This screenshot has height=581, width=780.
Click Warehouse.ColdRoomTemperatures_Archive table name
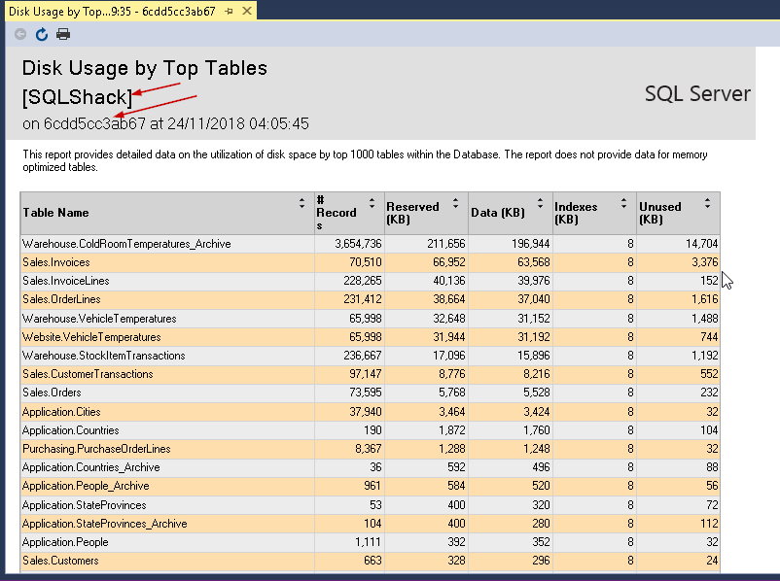pyautogui.click(x=126, y=244)
